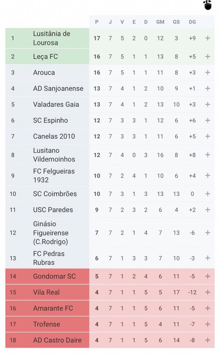
Task: Expand SC Espinho row with plus
Action: click(207, 120)
